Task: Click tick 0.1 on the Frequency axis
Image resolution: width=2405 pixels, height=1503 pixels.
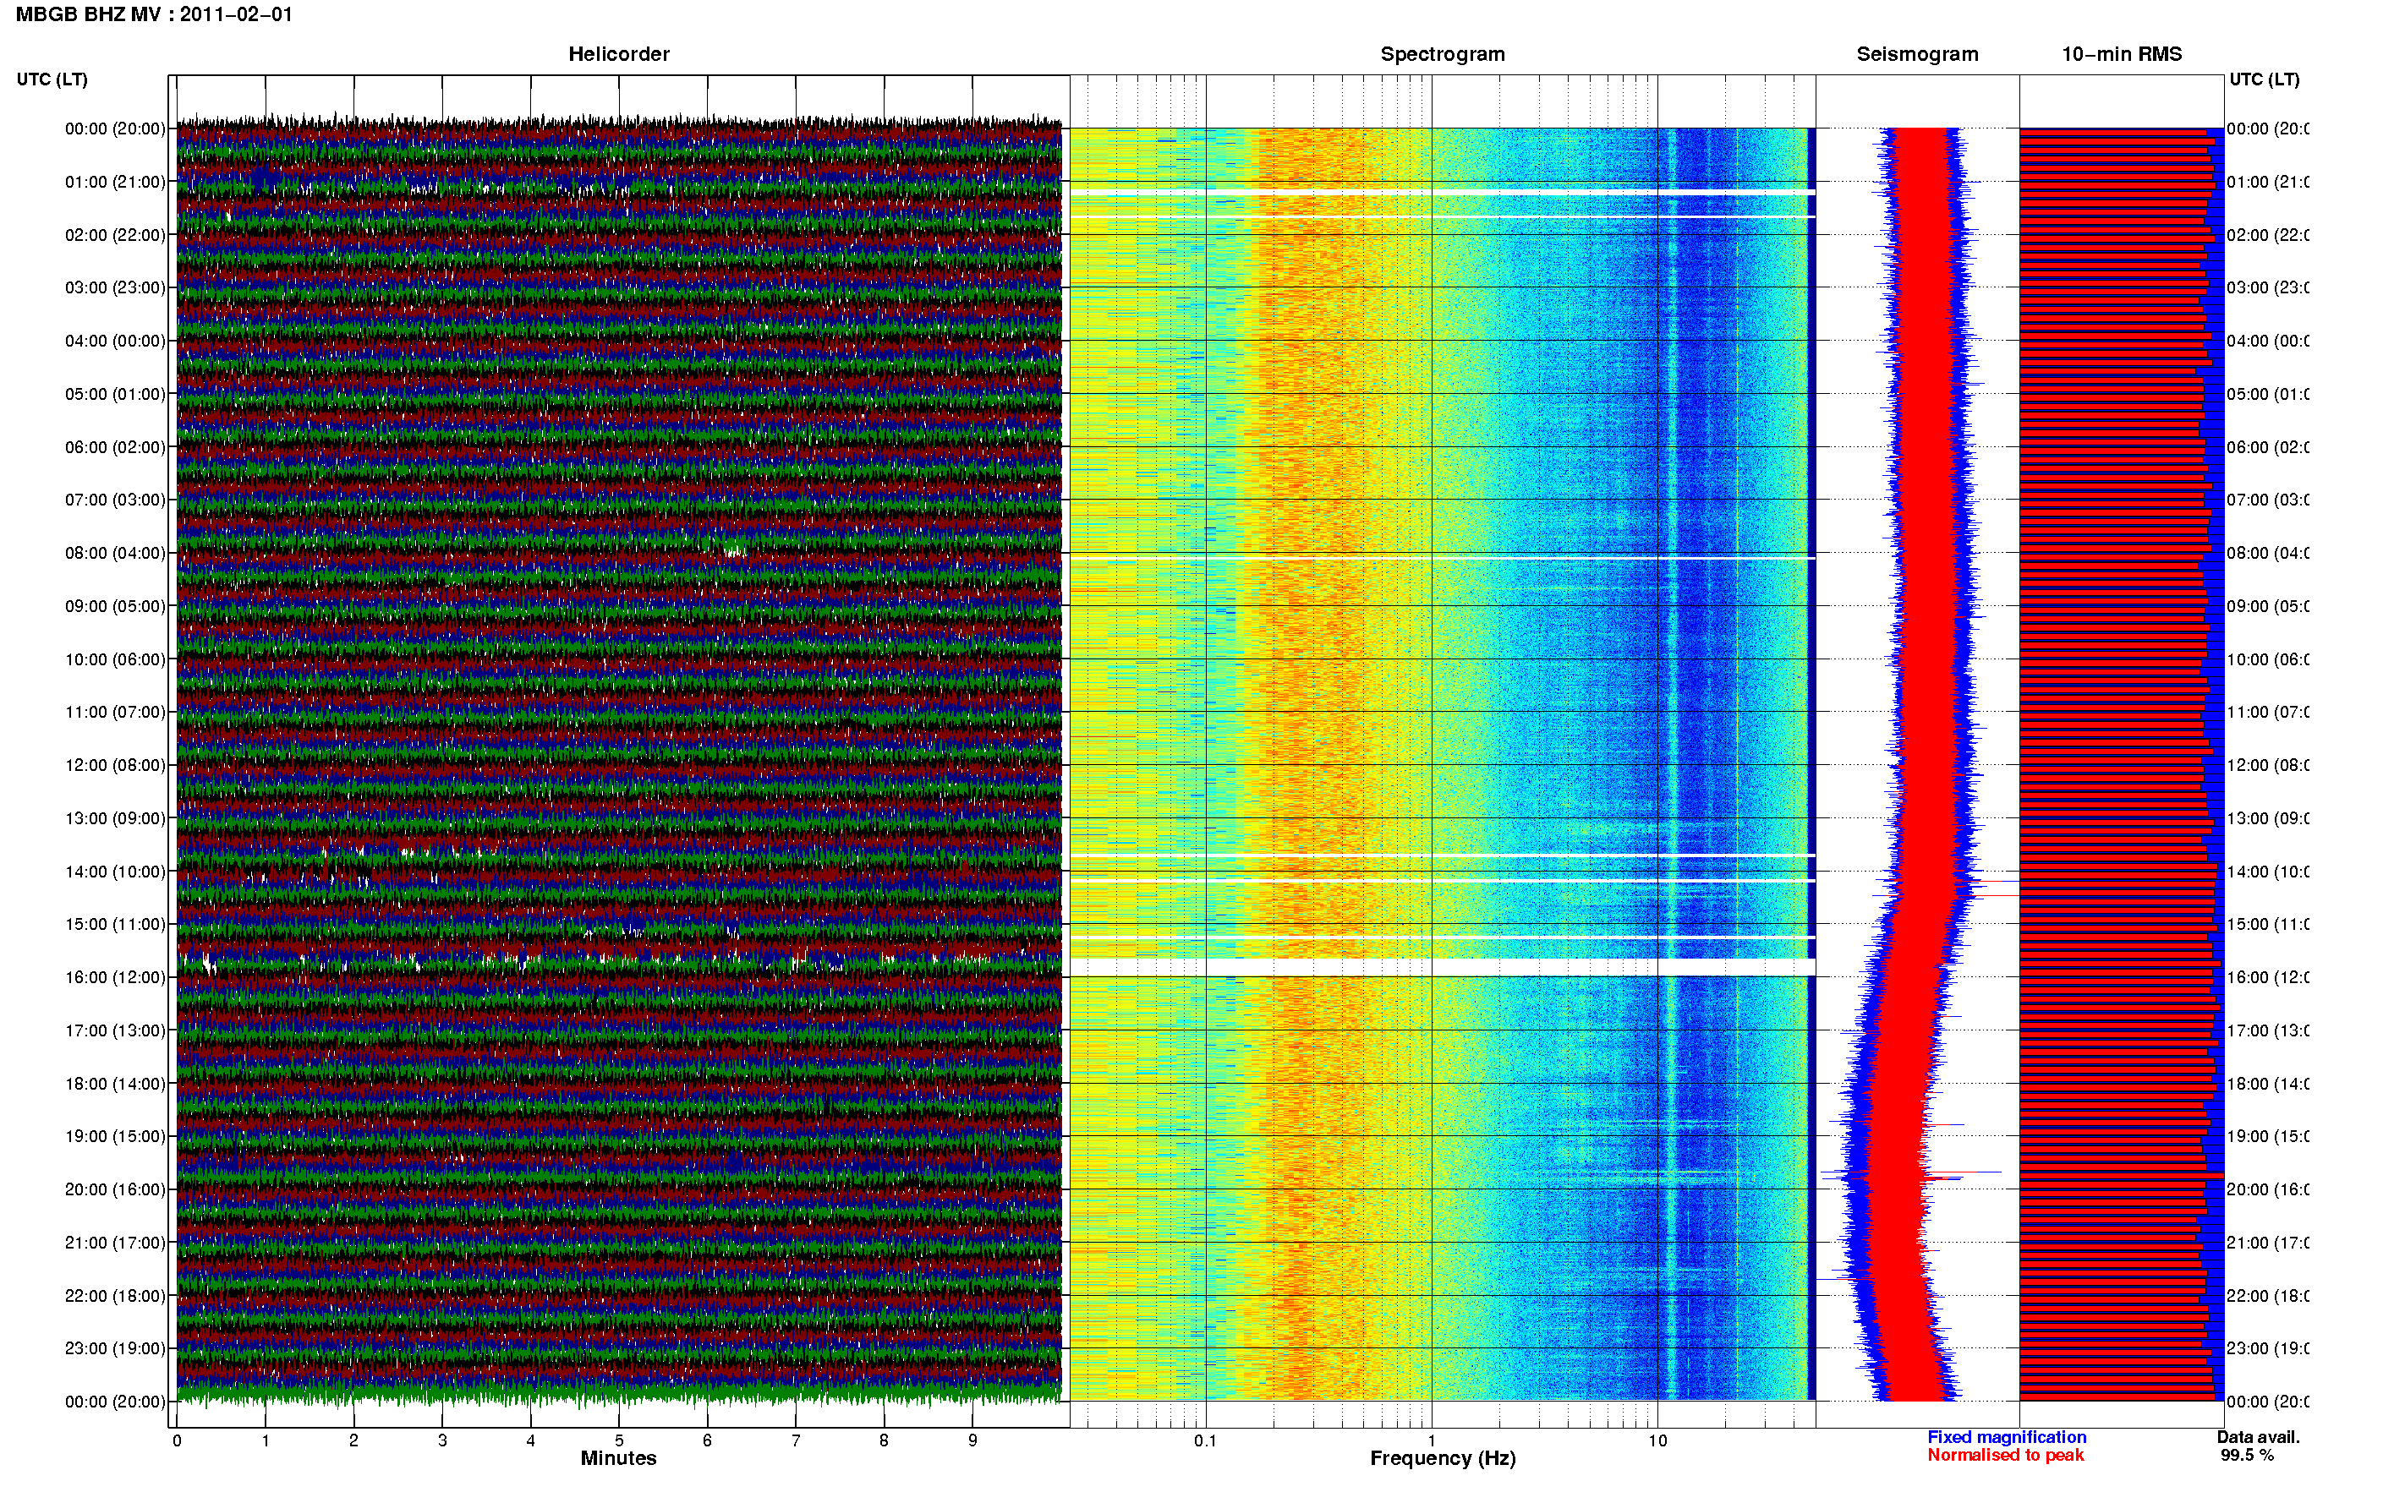Action: click(1206, 1440)
